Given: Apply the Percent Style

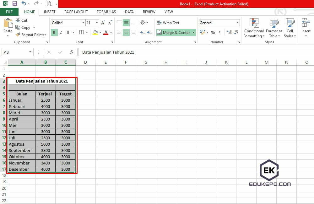Looking at the screenshot, I should (213, 32).
